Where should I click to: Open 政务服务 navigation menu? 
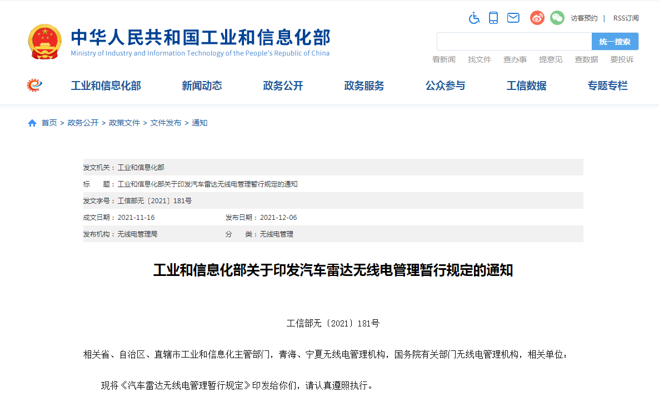(x=364, y=86)
